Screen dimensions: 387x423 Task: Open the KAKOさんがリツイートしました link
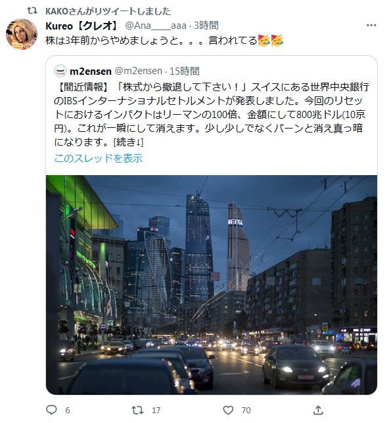click(108, 11)
